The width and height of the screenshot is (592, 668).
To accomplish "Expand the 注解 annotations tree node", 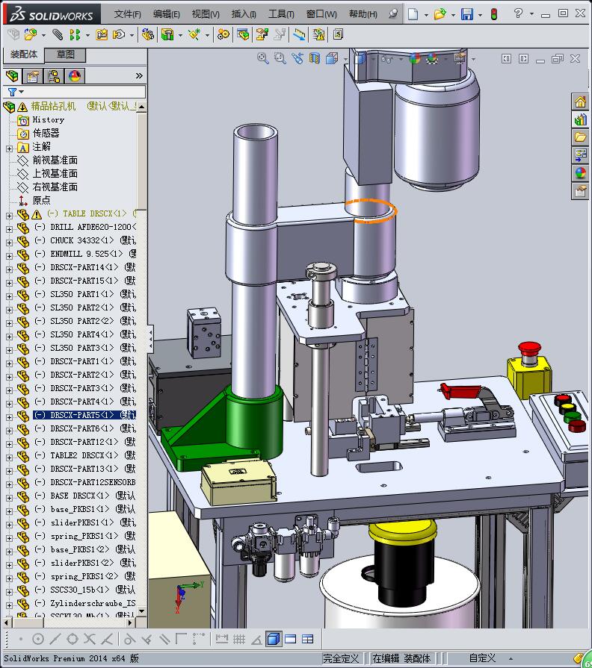I will 9,149.
